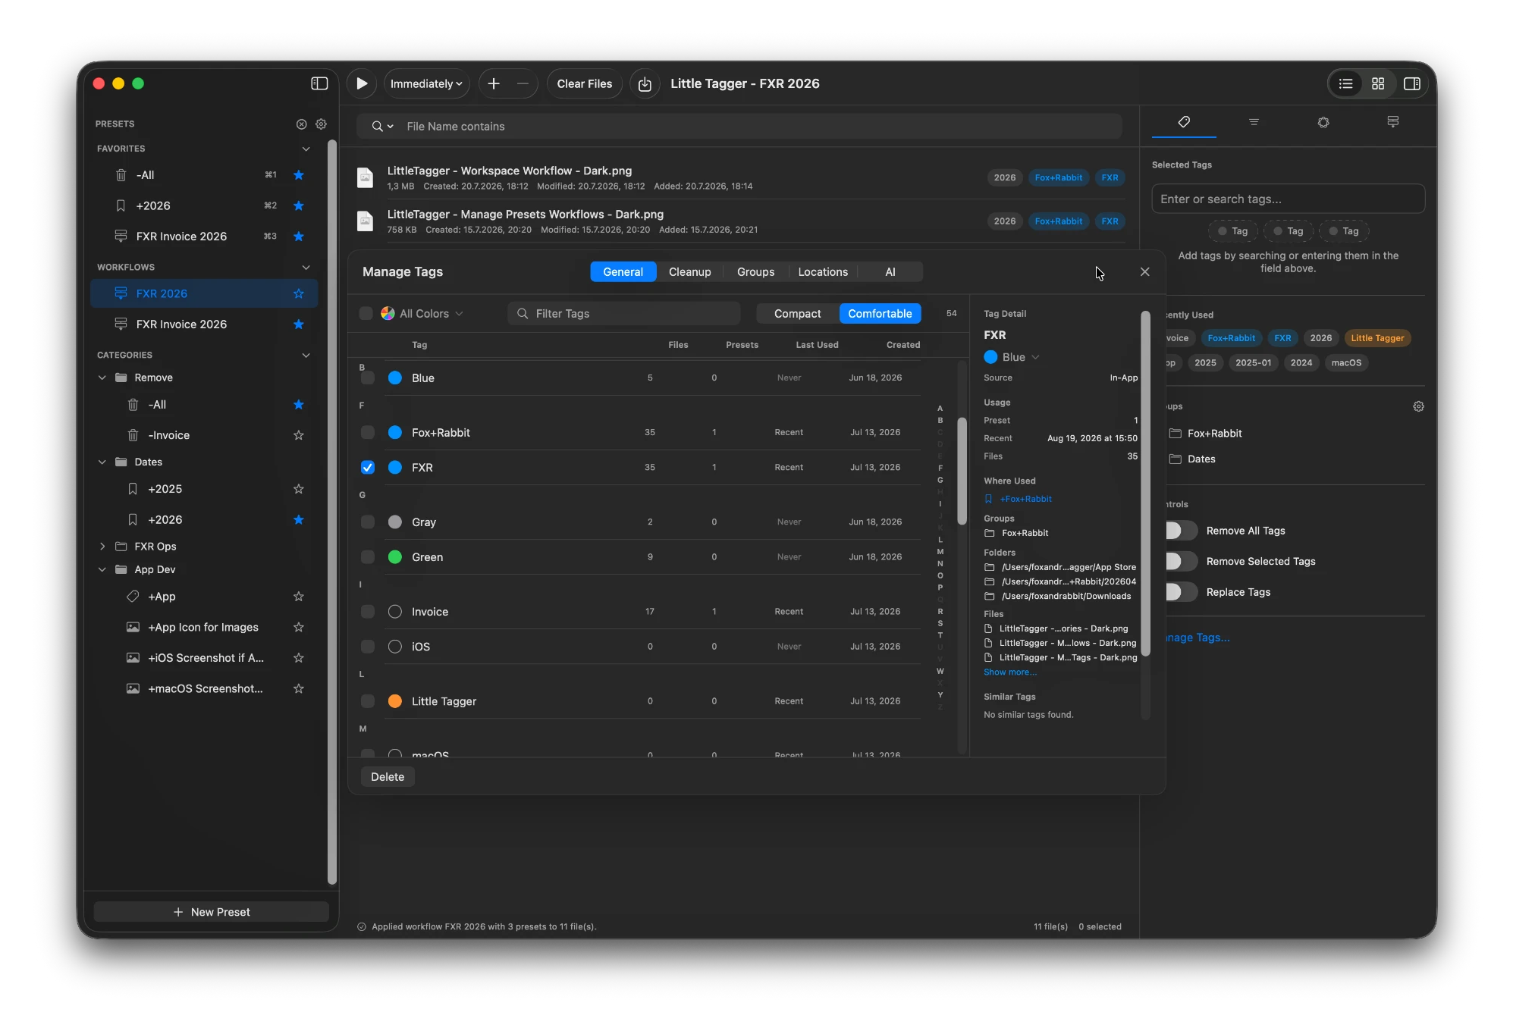This screenshot has height=1031, width=1513.
Task: Click the New Preset button
Action: [212, 911]
